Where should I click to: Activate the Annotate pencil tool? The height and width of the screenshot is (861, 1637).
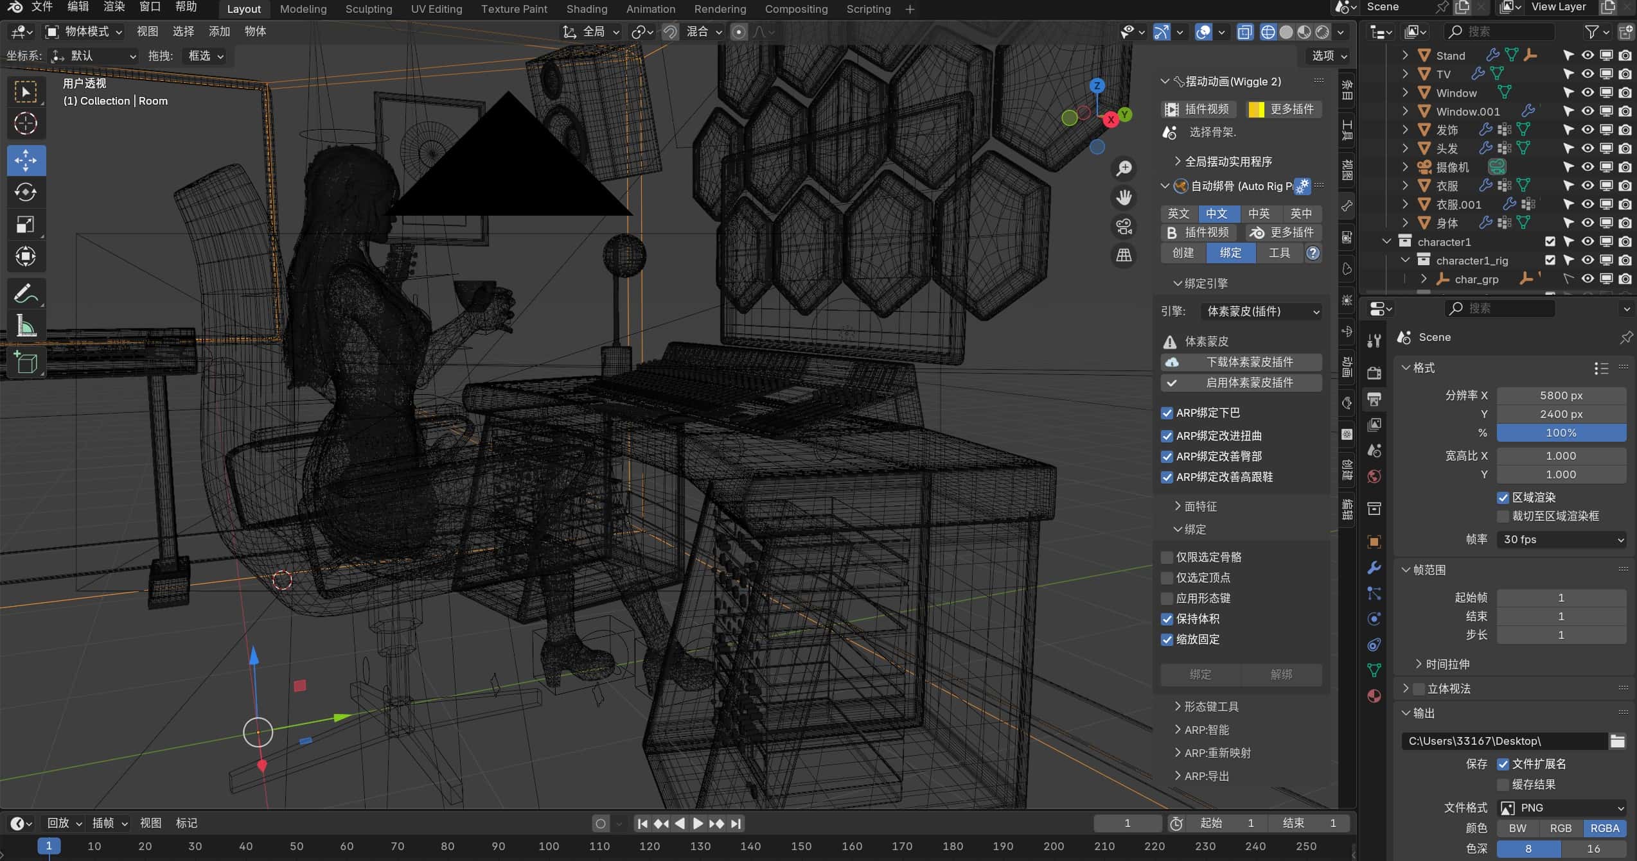[x=26, y=294]
